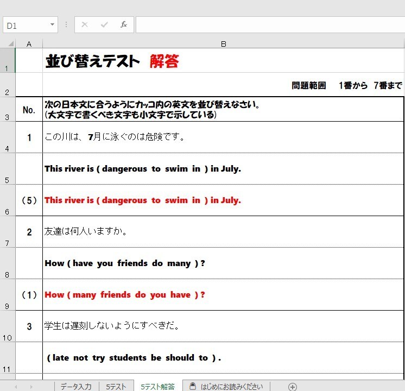Viewport: 405px width, 391px height.
Task: Click the 問題範囲 1番から 7番まで cell
Action: pyautogui.click(x=223, y=85)
